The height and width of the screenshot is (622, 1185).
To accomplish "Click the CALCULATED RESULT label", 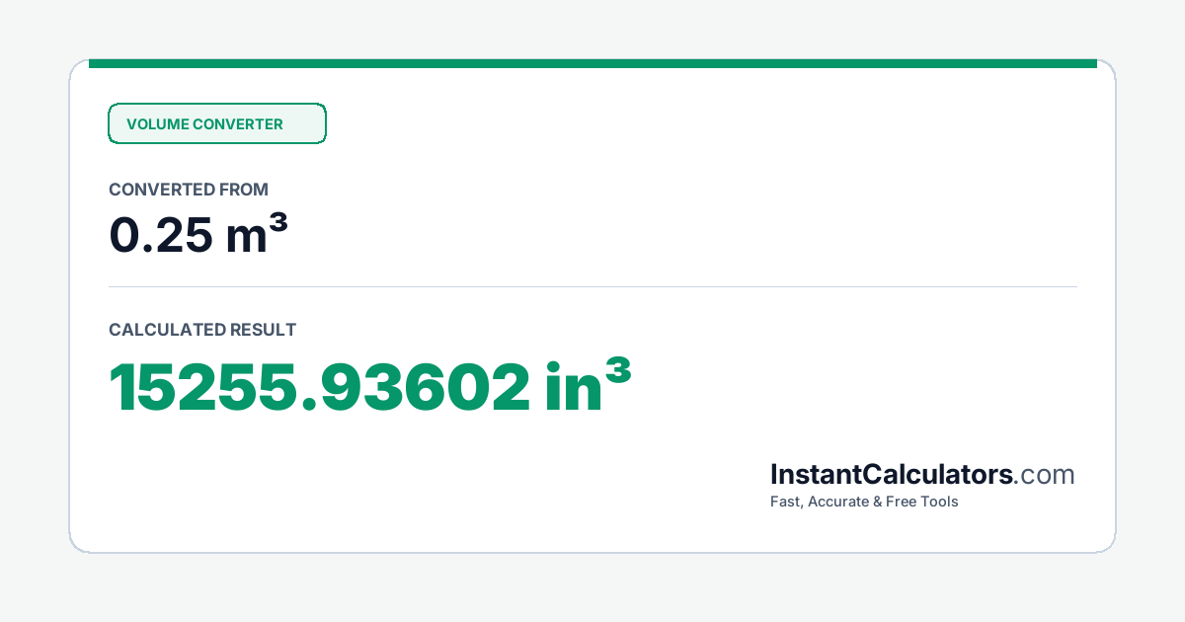I will [x=202, y=330].
